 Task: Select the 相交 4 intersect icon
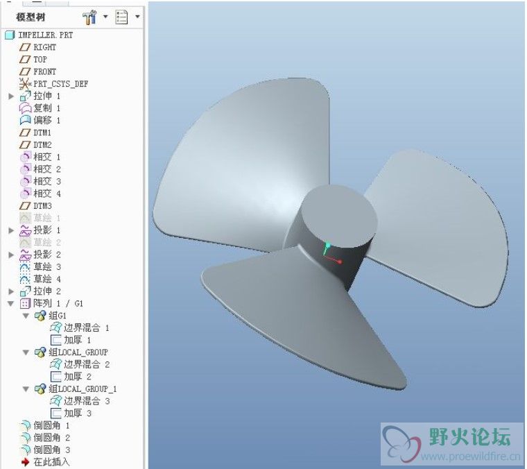click(x=25, y=194)
